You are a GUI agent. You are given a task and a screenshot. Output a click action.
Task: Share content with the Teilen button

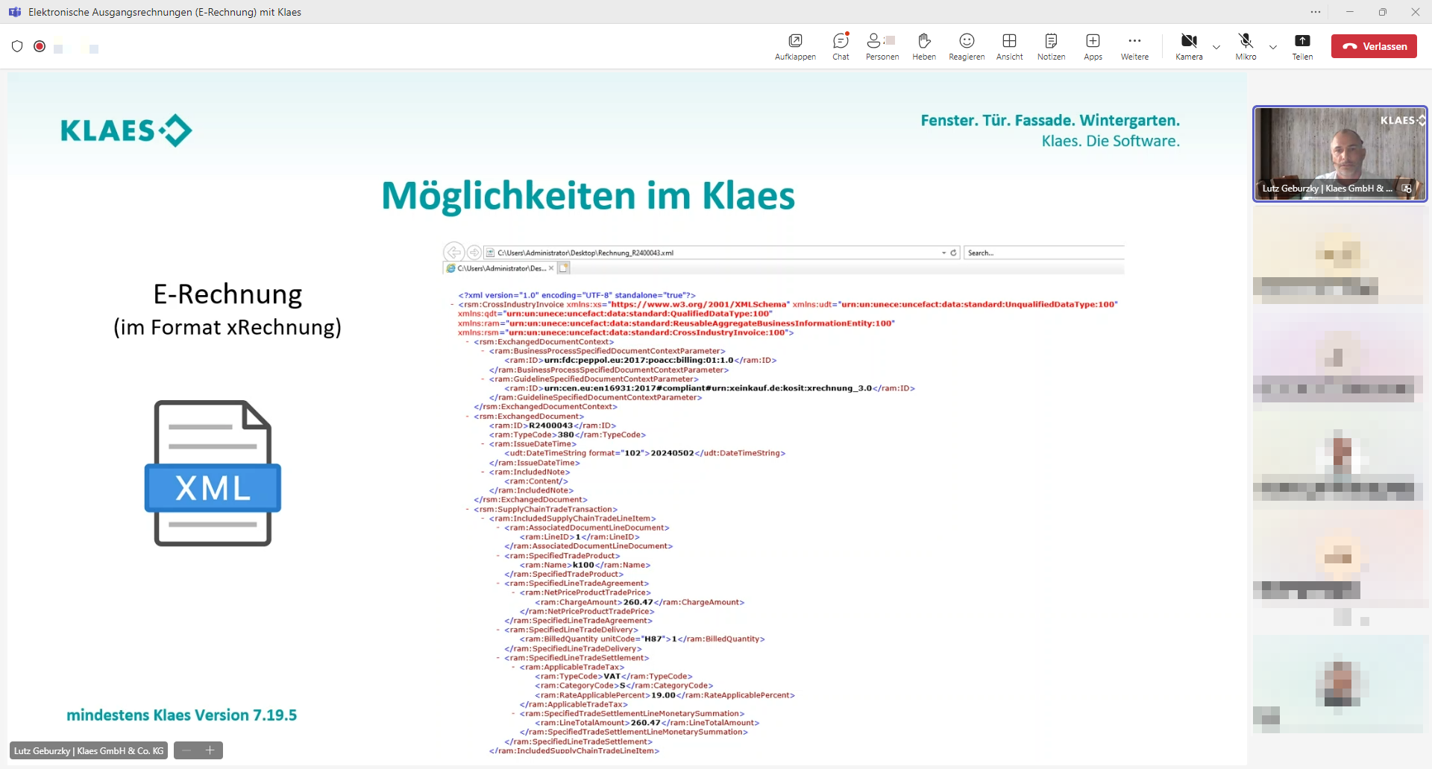1302,46
